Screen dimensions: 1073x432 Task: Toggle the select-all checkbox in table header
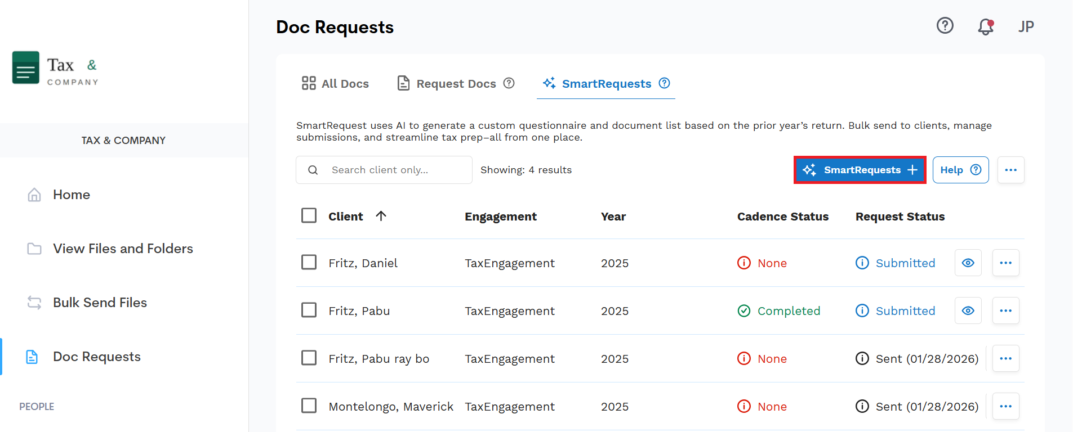(x=309, y=215)
